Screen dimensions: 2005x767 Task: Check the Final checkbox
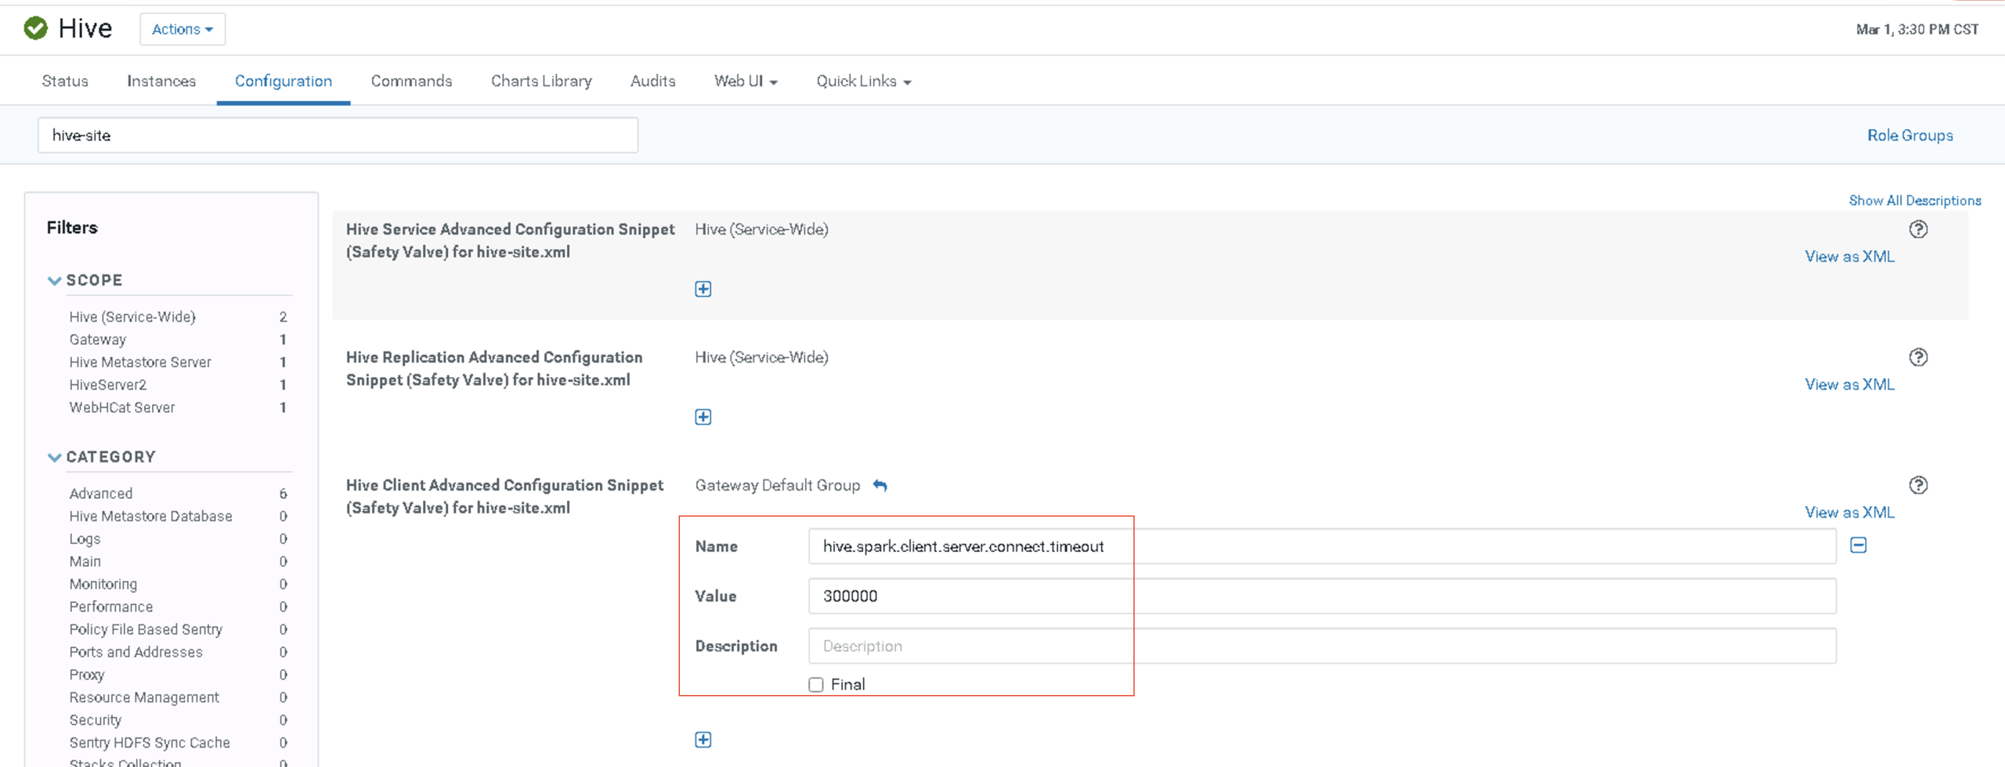click(815, 683)
